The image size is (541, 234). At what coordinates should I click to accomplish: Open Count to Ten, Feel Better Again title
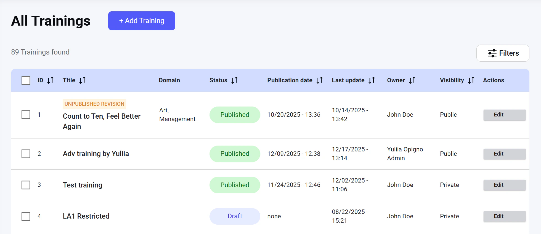coord(102,121)
